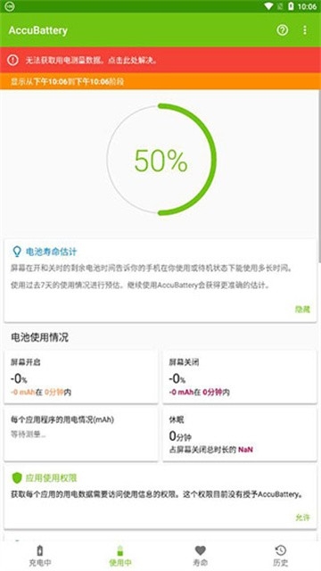Tap the lightbulb icon beside 电池寿命估计

coord(17,252)
